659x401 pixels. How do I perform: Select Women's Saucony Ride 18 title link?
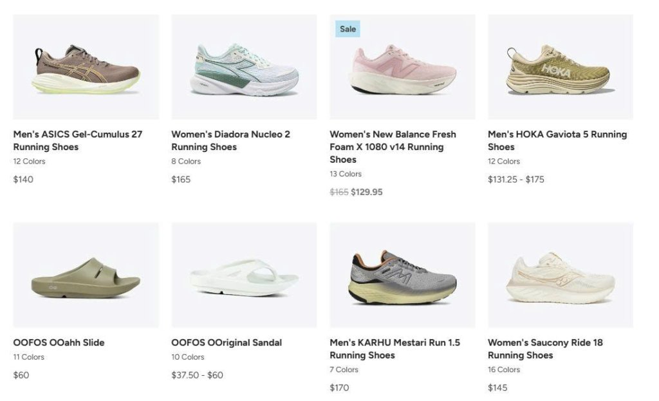click(x=545, y=349)
